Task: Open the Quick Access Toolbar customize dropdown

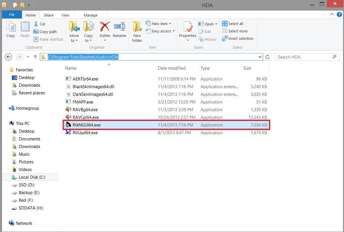Action: tap(29, 5)
